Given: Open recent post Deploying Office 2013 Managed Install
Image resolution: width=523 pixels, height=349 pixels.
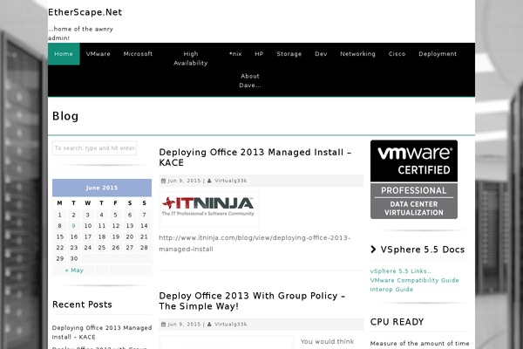Looking at the screenshot, I should click(102, 332).
